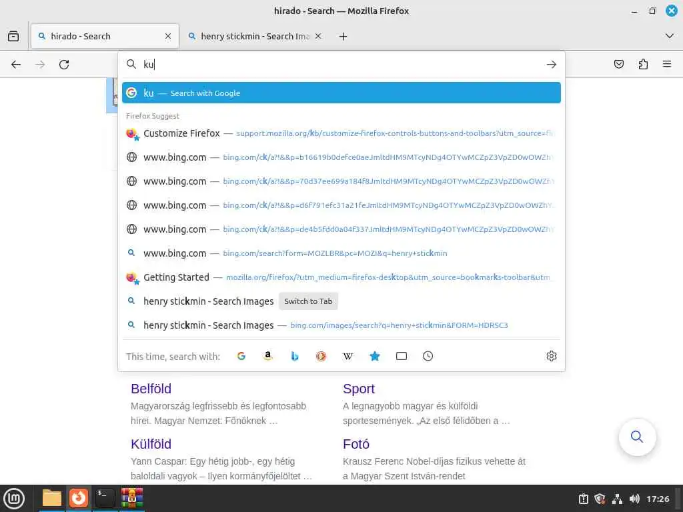Open the Save to Pocket icon
Viewport: 683px width, 512px height.
[x=618, y=65]
